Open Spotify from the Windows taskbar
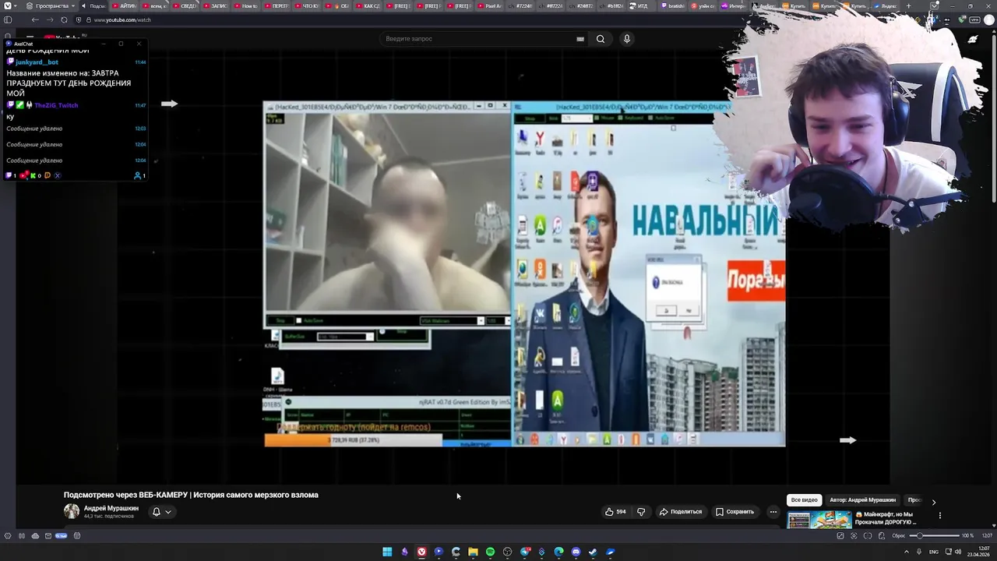This screenshot has height=561, width=997. [x=490, y=552]
